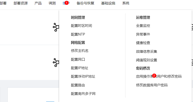Open 阈值规则设置 entry
Image resolution: width=193 pixels, height=102 pixels.
[x=147, y=60]
